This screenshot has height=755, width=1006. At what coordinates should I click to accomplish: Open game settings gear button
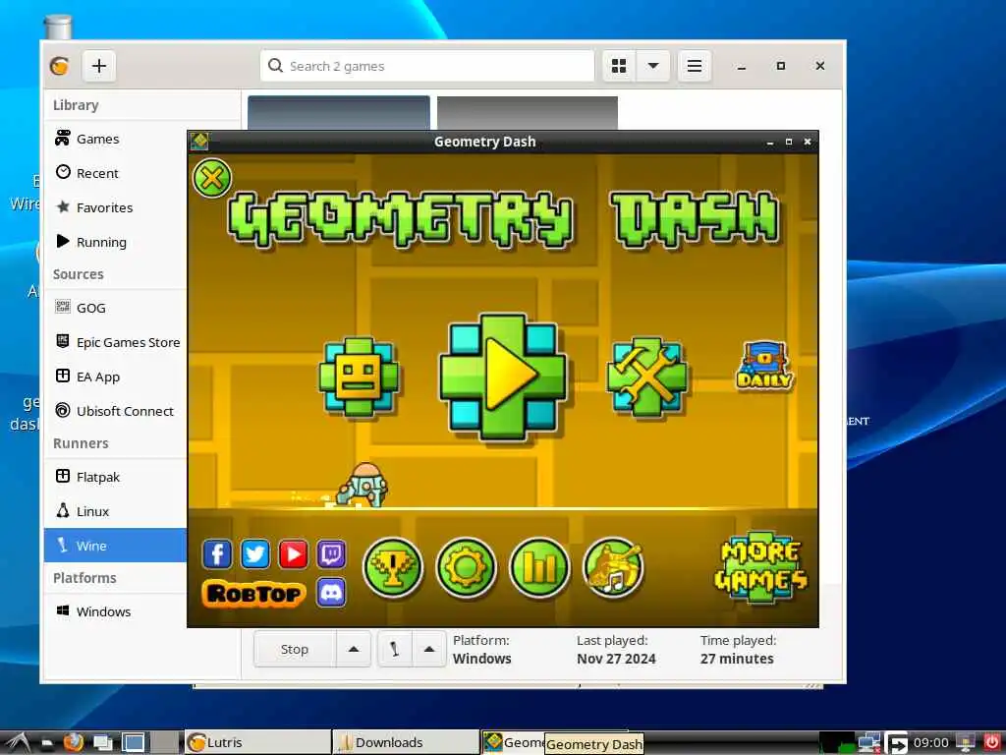point(466,567)
